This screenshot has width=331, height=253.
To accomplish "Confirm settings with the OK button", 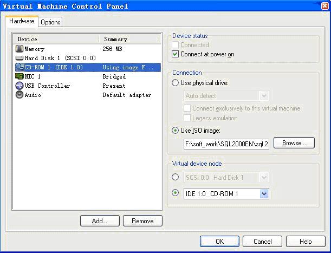I will [219, 241].
